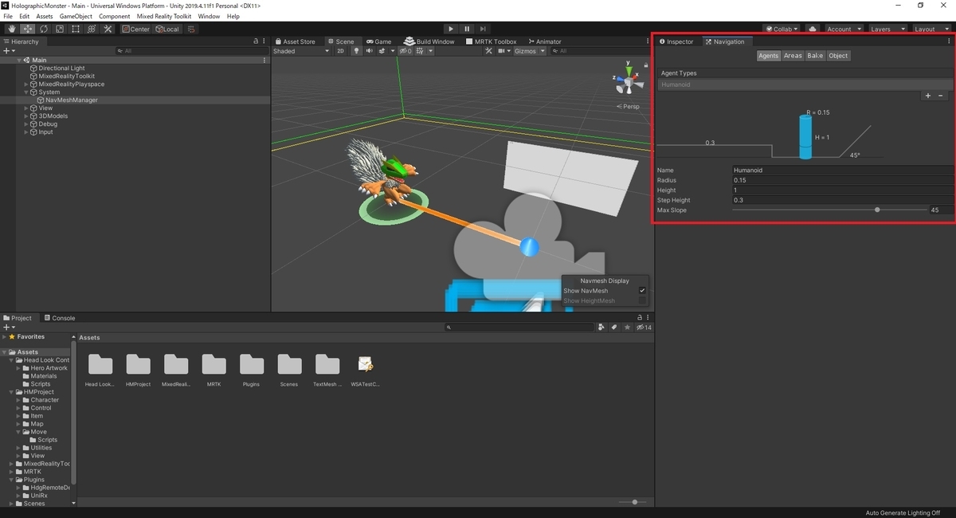The image size is (956, 518).
Task: Click the agent Radius input field
Action: 843,180
